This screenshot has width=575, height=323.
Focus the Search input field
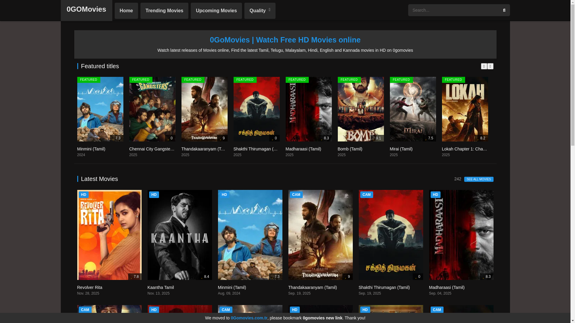453,10
